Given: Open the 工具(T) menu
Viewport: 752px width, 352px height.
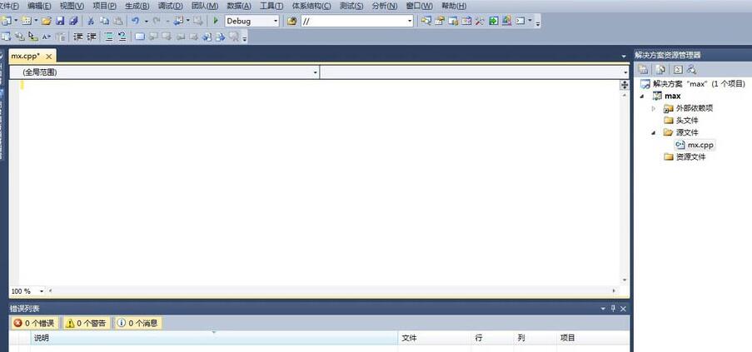Looking at the screenshot, I should [x=271, y=6].
